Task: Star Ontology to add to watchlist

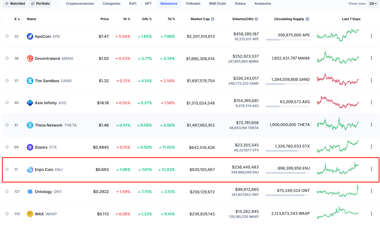Action: [x=7, y=191]
